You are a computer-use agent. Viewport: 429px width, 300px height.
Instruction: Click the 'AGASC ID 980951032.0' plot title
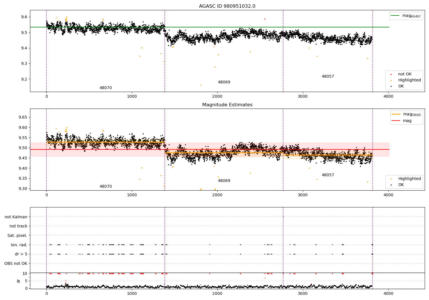227,6
